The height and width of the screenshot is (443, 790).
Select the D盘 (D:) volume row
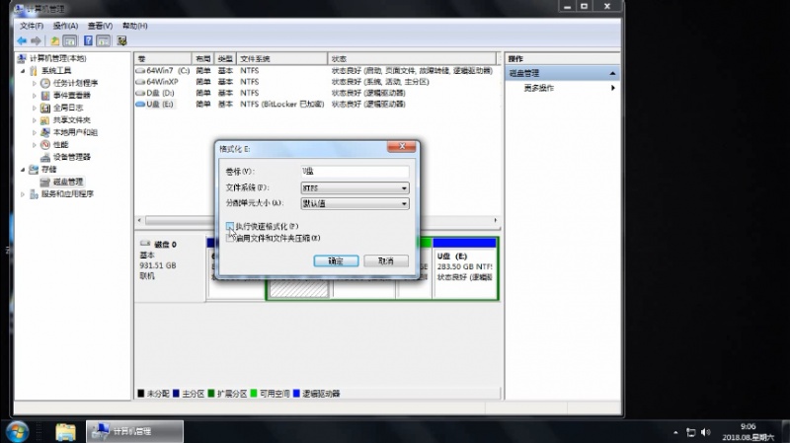point(316,93)
